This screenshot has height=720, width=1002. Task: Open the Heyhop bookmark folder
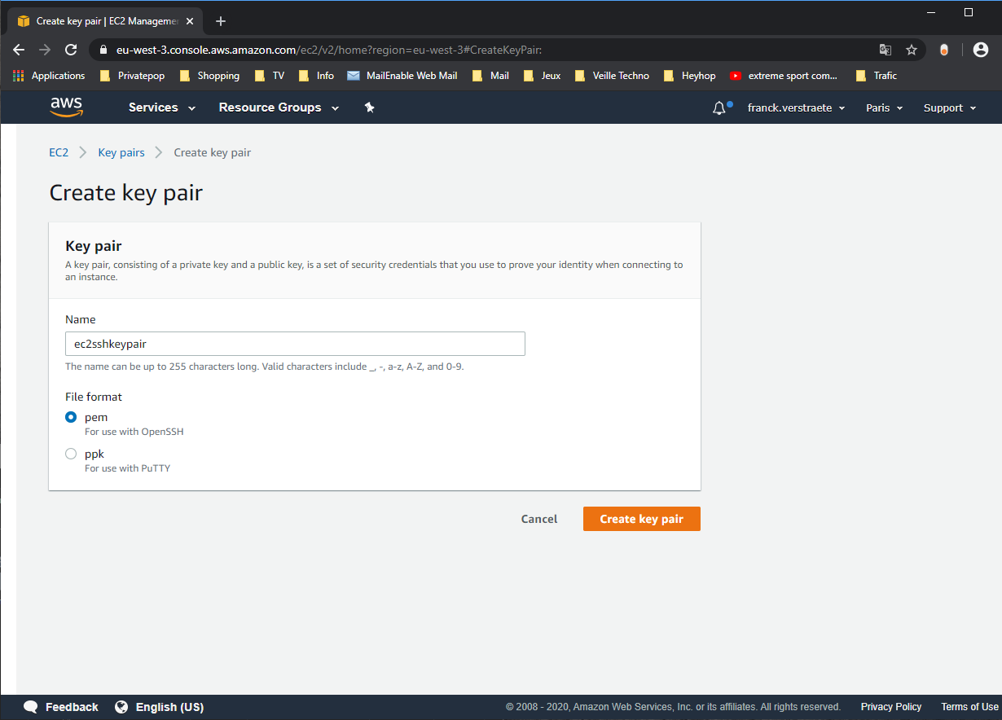pos(689,76)
